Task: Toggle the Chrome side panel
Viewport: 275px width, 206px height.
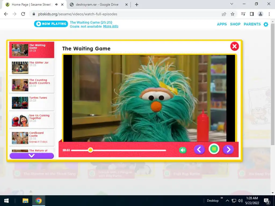Action: point(252,14)
